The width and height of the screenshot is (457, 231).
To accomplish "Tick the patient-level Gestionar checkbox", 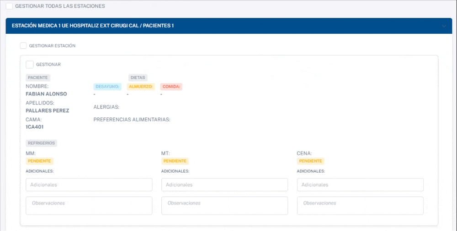I will pyautogui.click(x=30, y=64).
